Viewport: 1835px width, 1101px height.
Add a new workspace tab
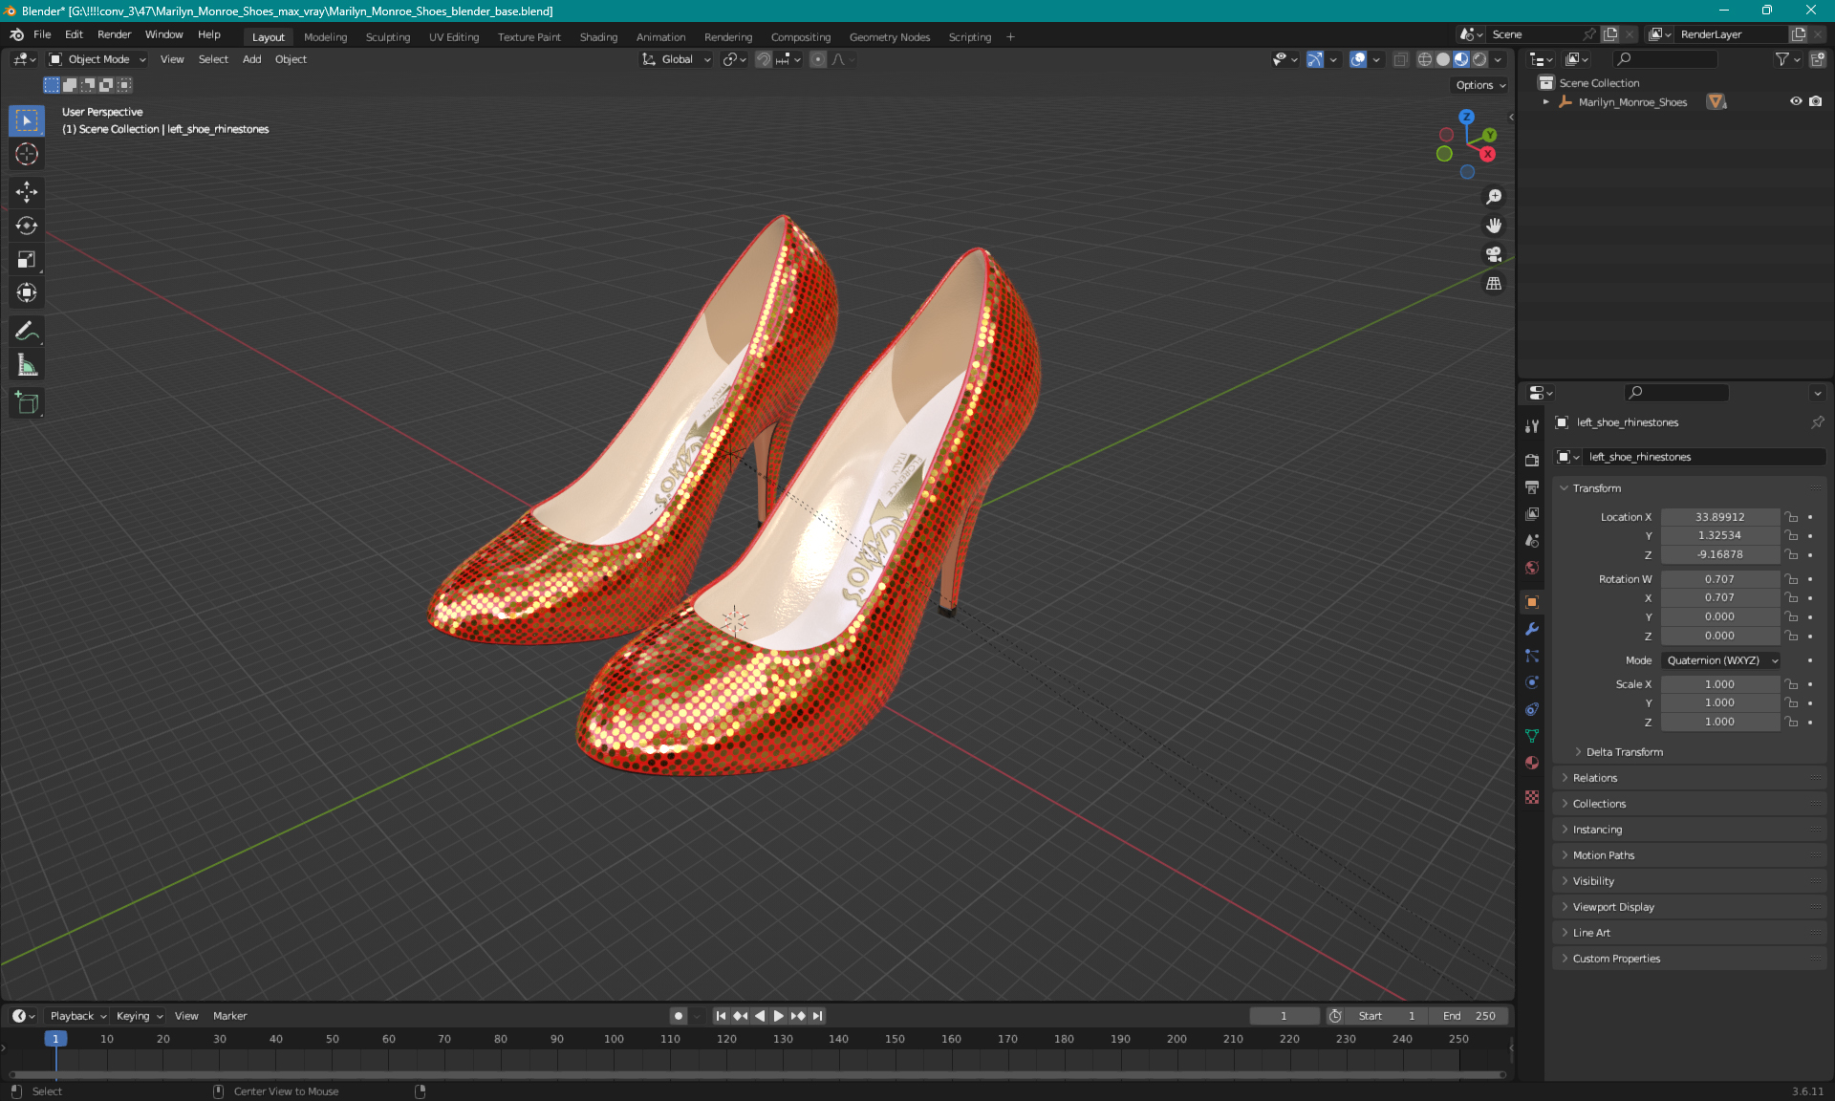(x=1010, y=37)
